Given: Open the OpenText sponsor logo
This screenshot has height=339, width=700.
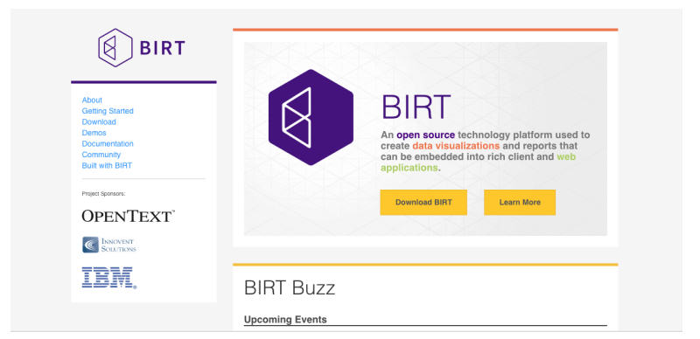Looking at the screenshot, I should pyautogui.click(x=128, y=216).
